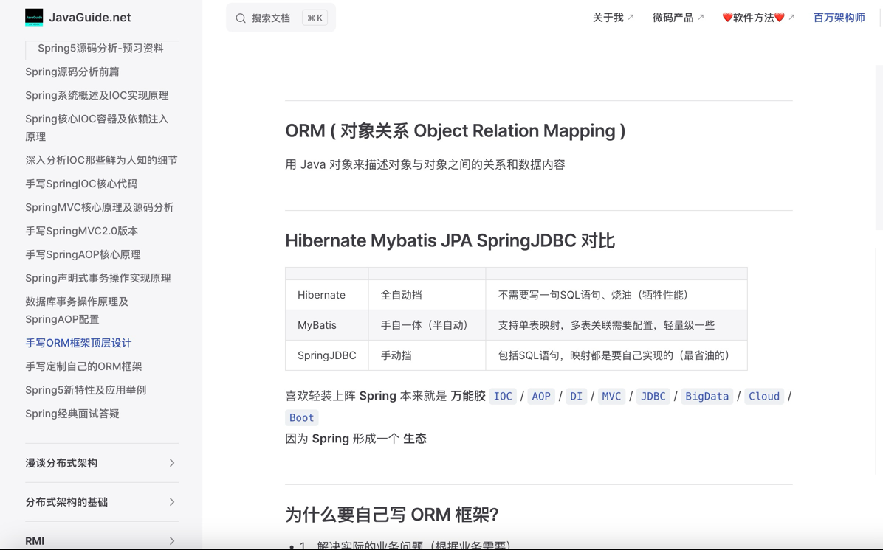Select active 手写ORM框架顶层设计 sidebar entry
Image resolution: width=883 pixels, height=550 pixels.
tap(78, 343)
